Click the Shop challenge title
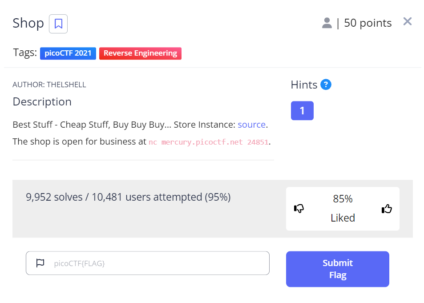The width and height of the screenshot is (424, 303). click(28, 23)
